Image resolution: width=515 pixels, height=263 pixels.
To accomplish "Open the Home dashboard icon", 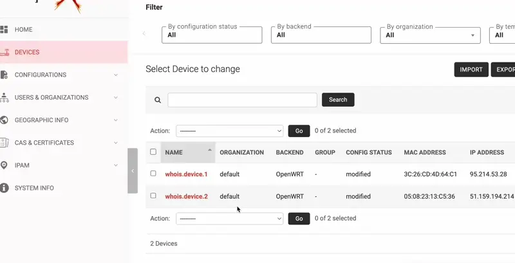I will click(4, 30).
